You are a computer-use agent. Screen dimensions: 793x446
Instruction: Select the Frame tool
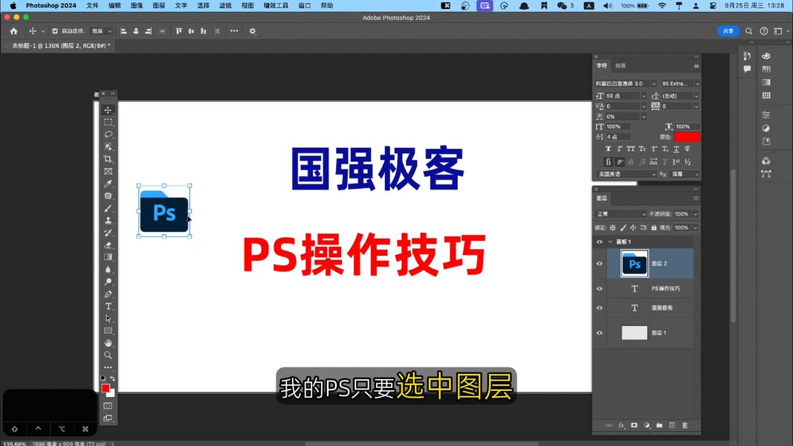(108, 172)
